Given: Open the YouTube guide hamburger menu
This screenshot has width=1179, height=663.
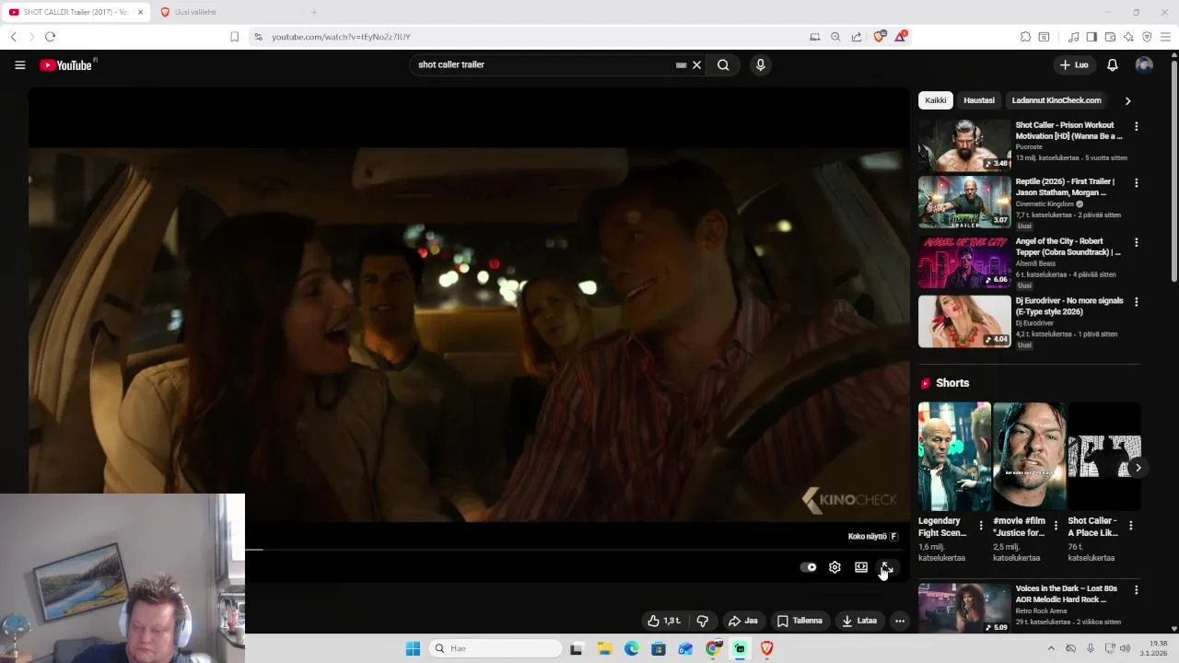Looking at the screenshot, I should (x=19, y=65).
